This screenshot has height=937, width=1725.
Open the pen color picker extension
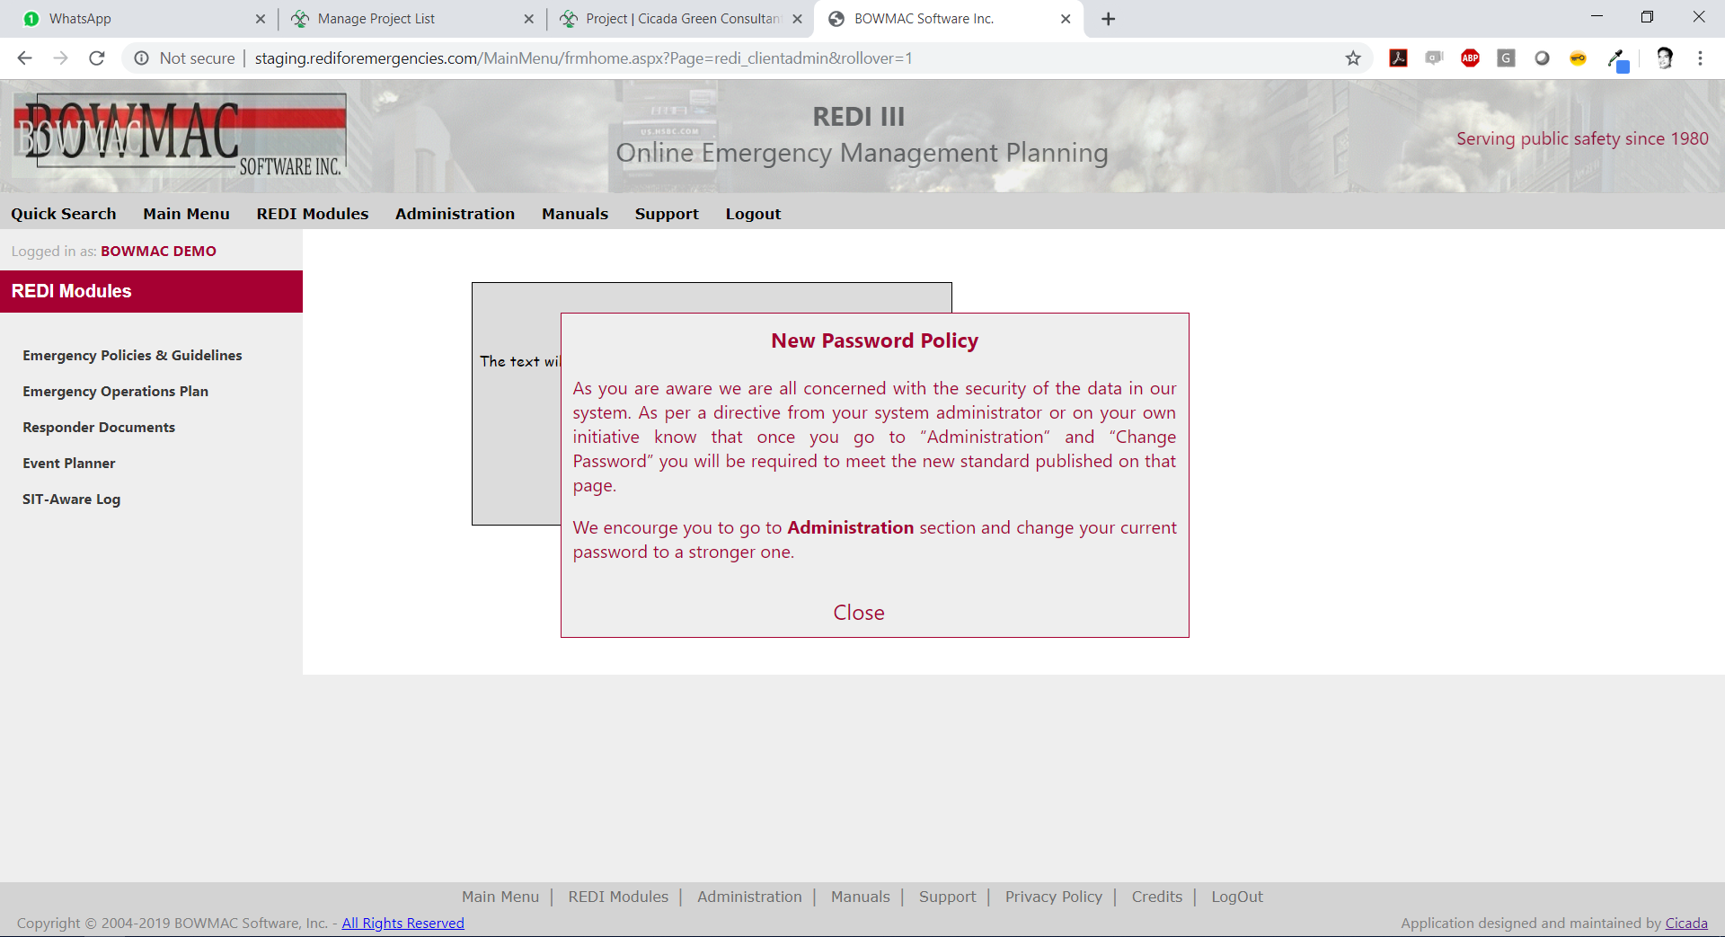[1617, 60]
